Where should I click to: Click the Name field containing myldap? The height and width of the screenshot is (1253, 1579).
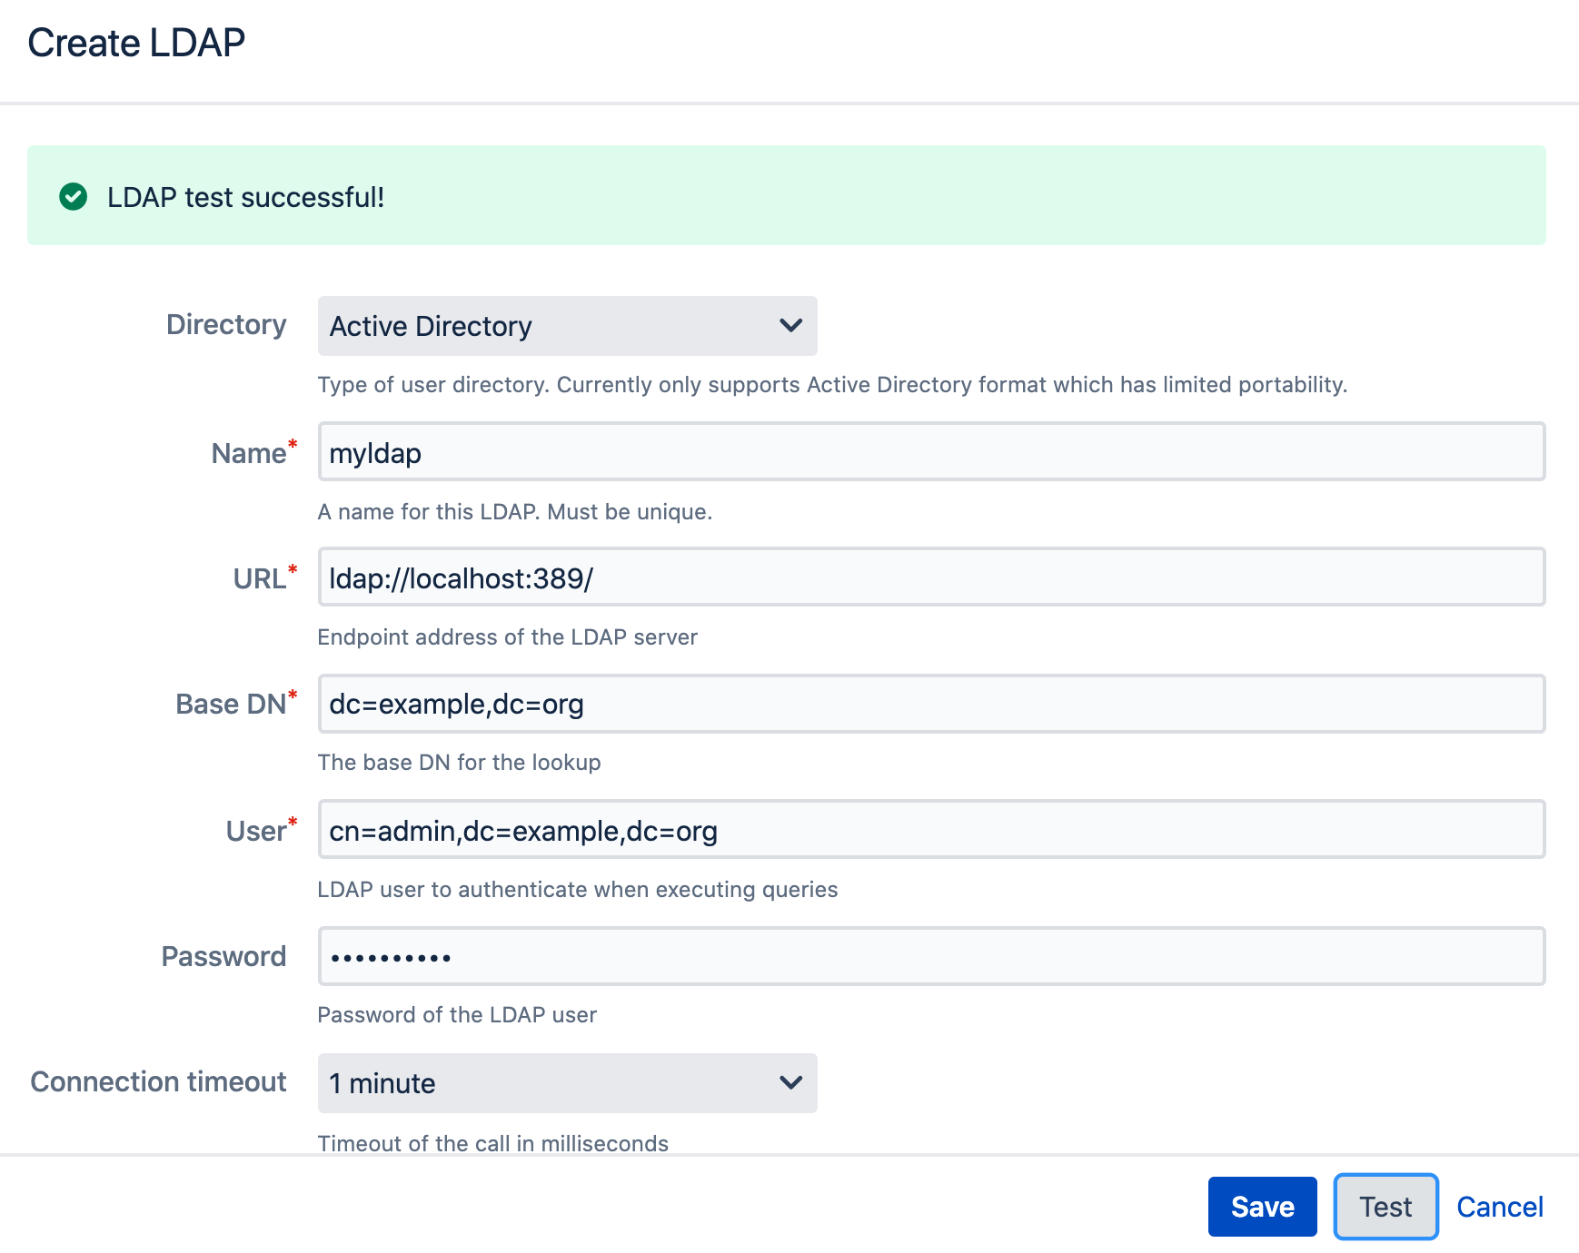tap(931, 451)
